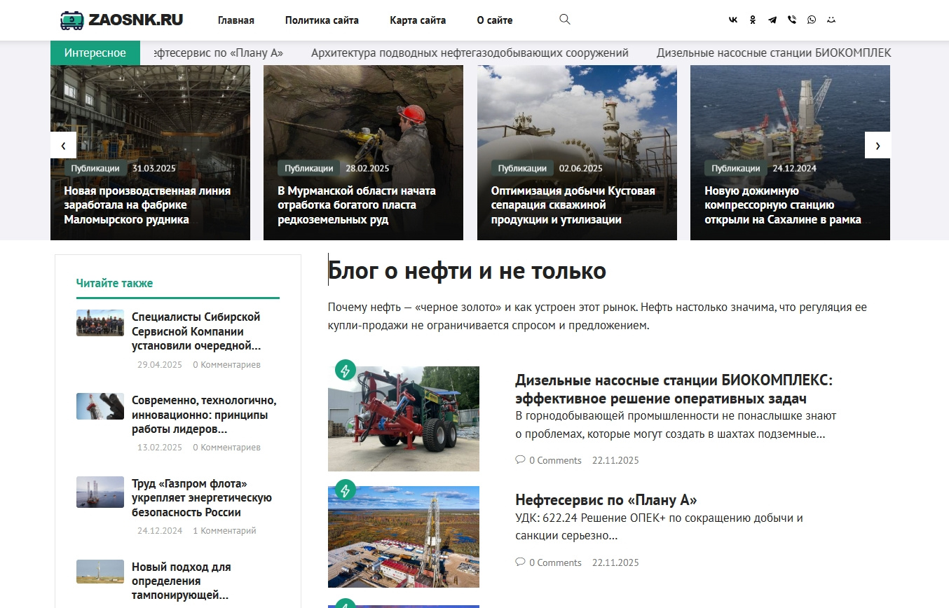Image resolution: width=949 pixels, height=608 pixels.
Task: Click date 22.11.2025 under Нефтесервис post
Action: point(615,562)
